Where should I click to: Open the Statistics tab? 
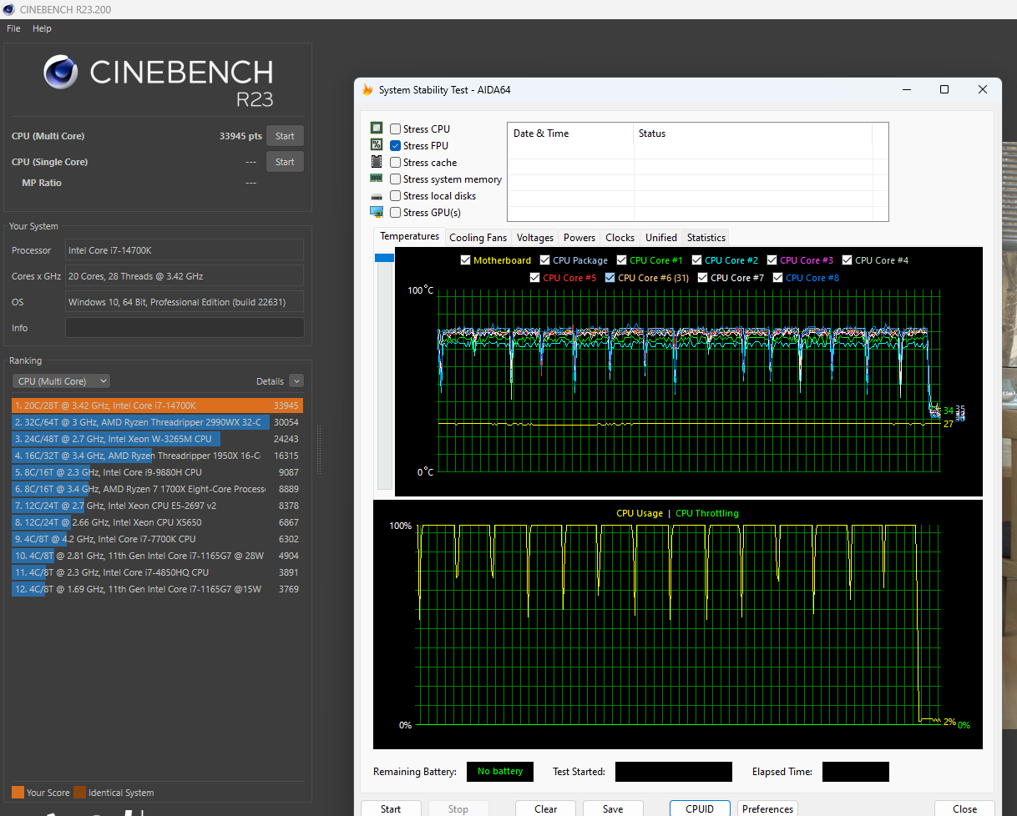pyautogui.click(x=706, y=238)
